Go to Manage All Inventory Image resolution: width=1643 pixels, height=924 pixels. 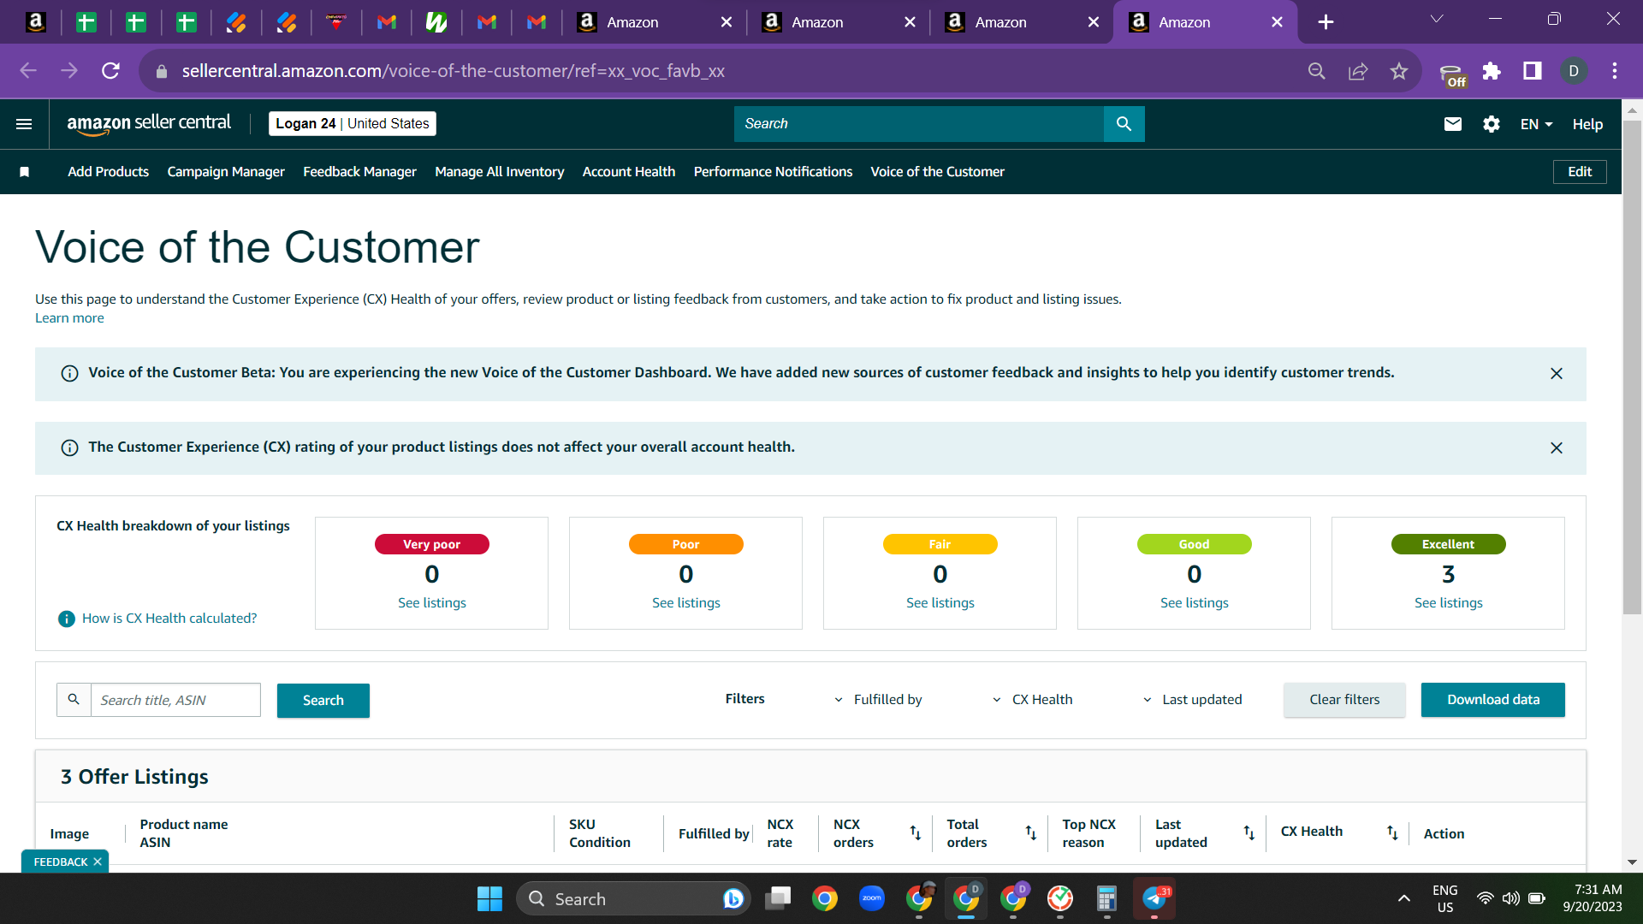click(500, 172)
